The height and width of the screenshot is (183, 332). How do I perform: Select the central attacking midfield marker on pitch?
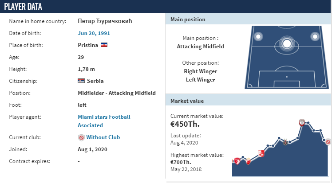pyautogui.click(x=287, y=44)
